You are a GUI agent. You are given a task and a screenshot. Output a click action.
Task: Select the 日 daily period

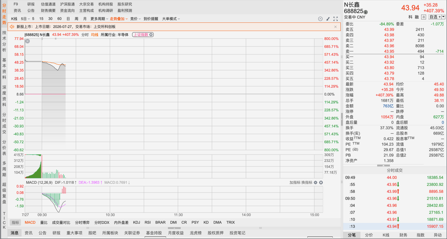[x=68, y=19]
